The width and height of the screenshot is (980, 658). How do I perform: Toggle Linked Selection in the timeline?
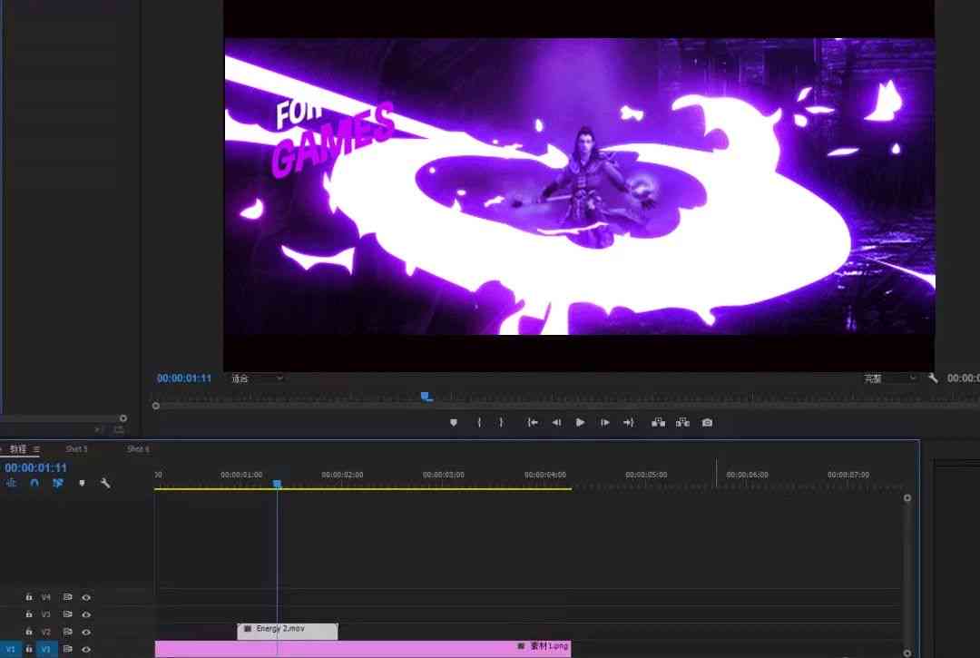click(x=57, y=483)
